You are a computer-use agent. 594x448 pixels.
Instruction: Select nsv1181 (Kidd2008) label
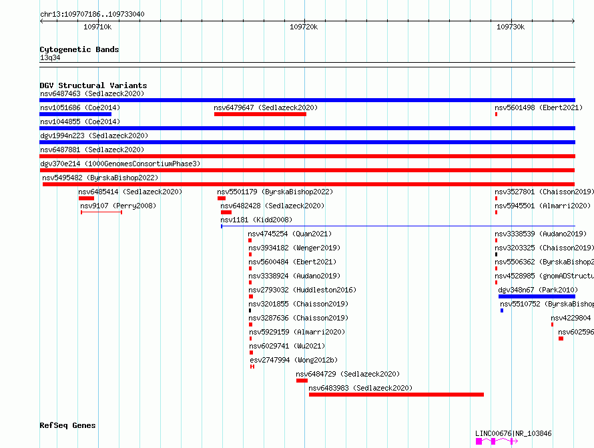256,220
